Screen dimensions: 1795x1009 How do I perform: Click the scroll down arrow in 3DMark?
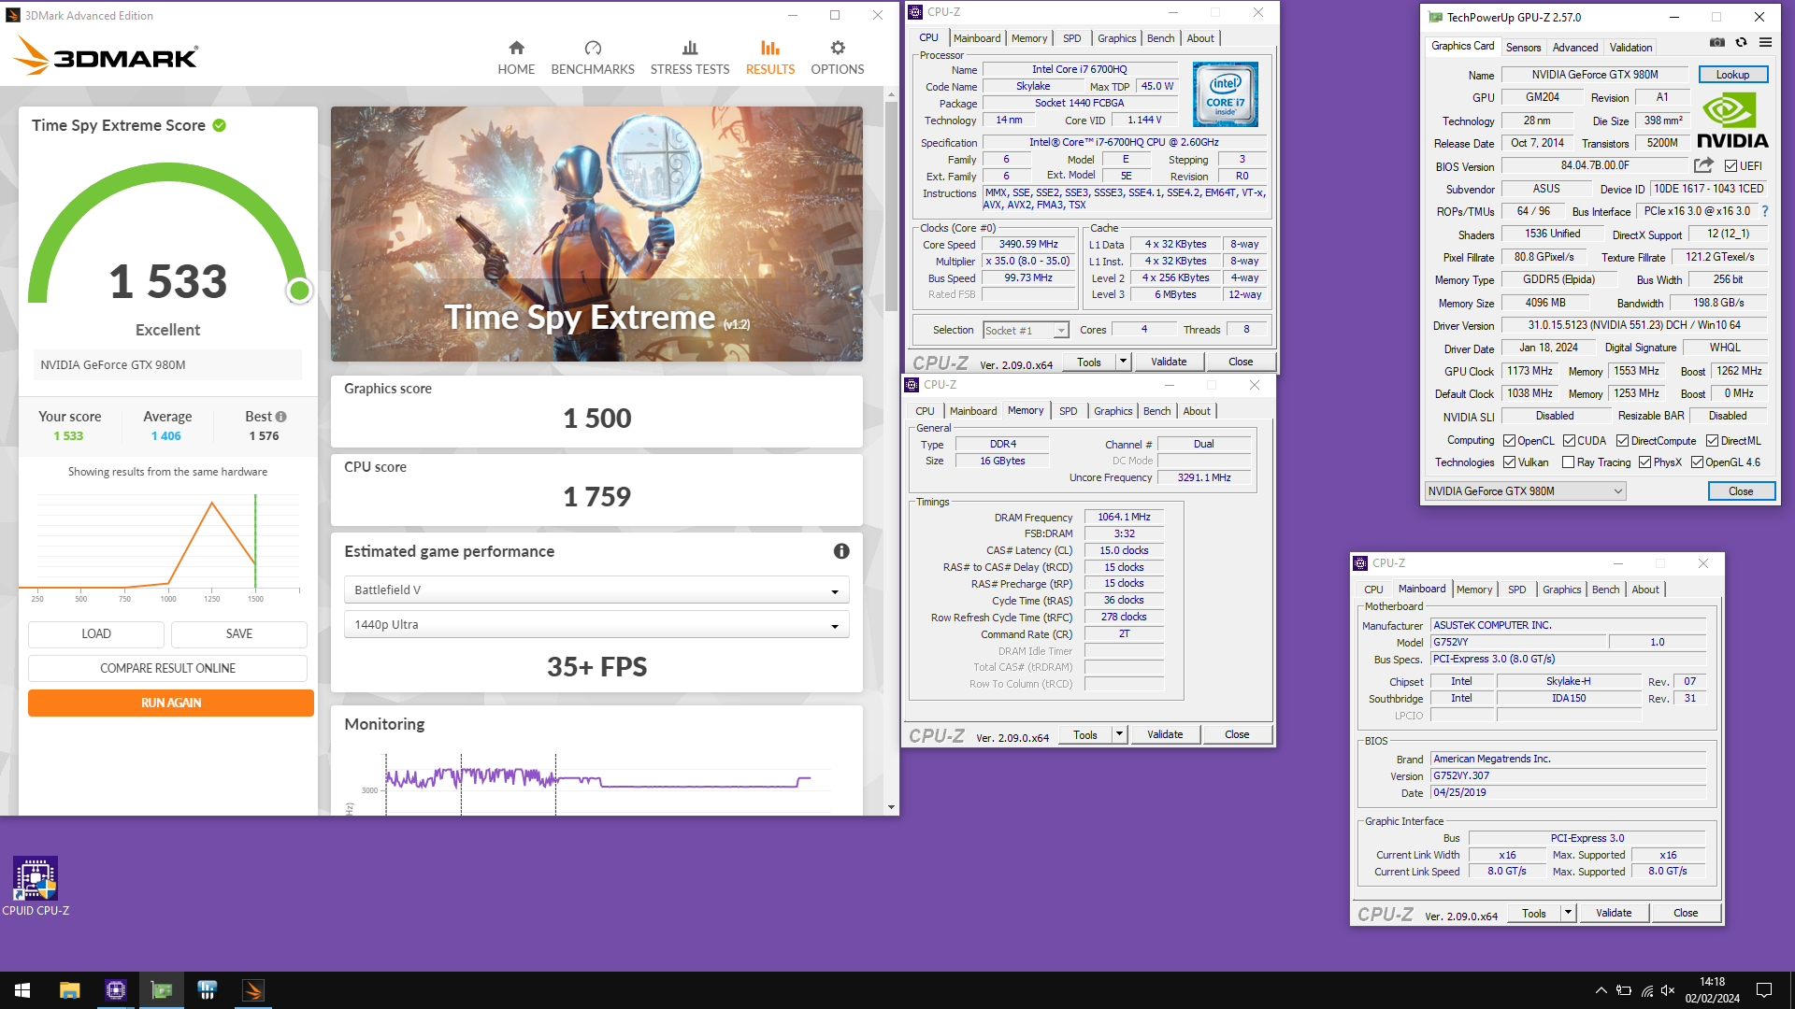[891, 807]
